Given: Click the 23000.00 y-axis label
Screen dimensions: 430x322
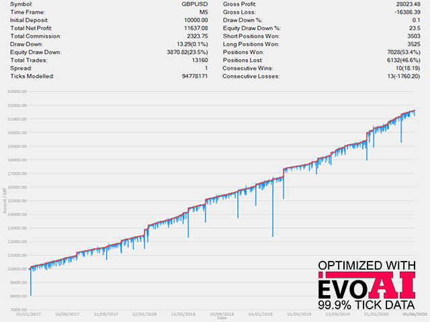Looking at the screenshot, I should [17, 92].
